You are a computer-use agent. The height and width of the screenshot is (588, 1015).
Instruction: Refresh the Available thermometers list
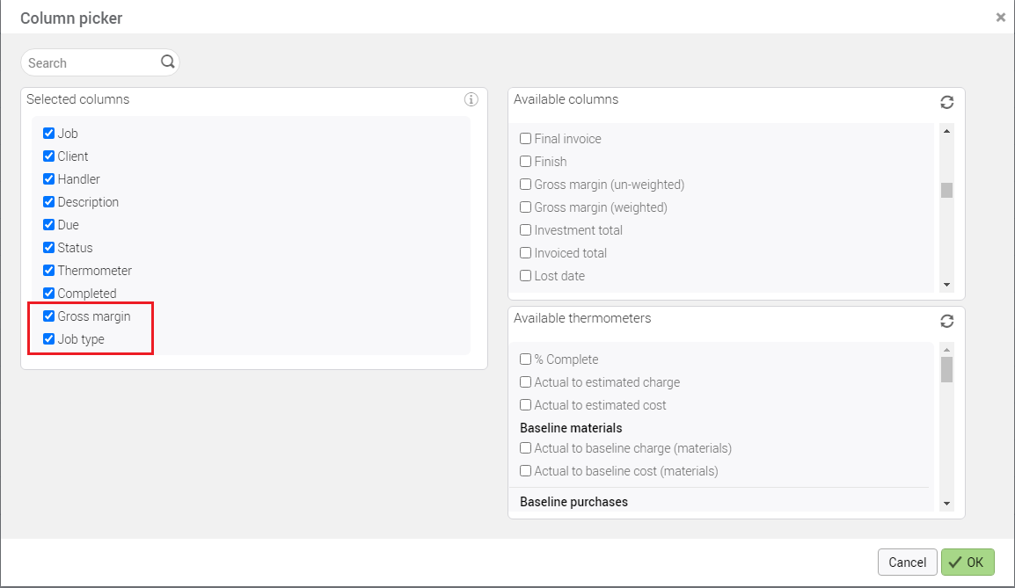(x=946, y=321)
